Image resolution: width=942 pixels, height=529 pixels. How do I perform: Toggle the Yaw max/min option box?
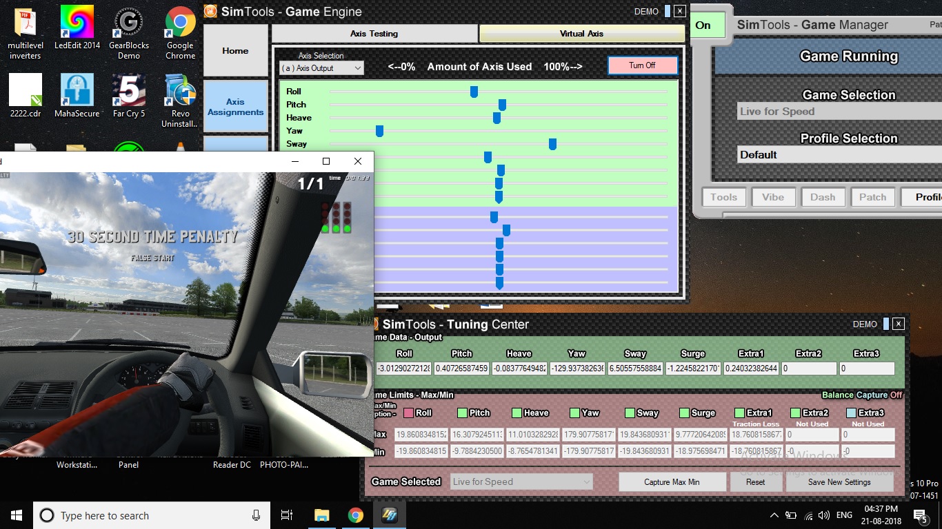pyautogui.click(x=575, y=413)
